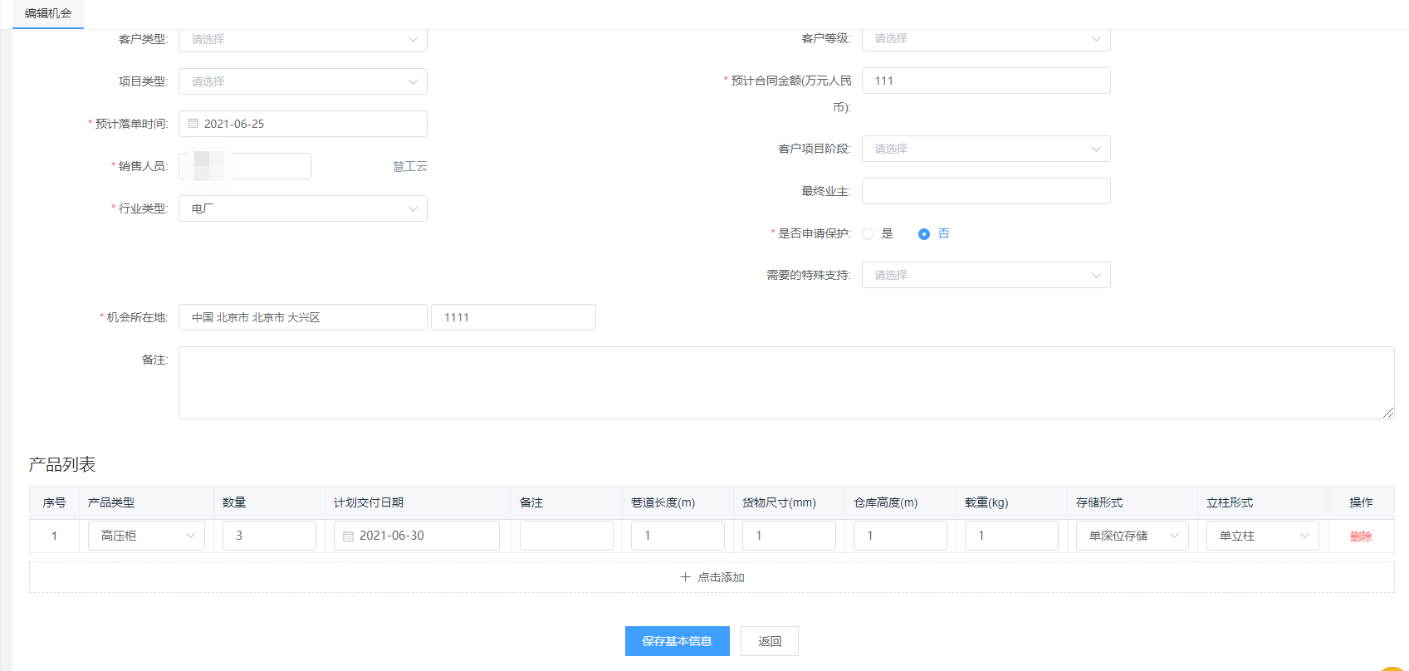
Task: Open the 行业类型 dropdown showing 电厂
Action: point(302,208)
